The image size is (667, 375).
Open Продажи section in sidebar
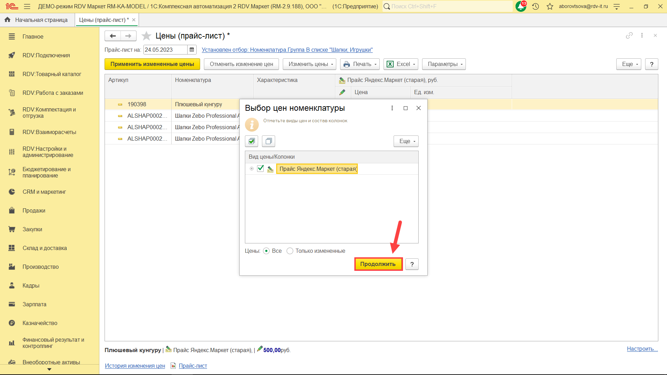coord(34,210)
